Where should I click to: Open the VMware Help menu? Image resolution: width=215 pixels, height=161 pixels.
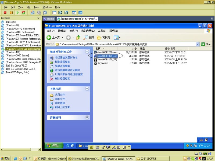[58, 7]
